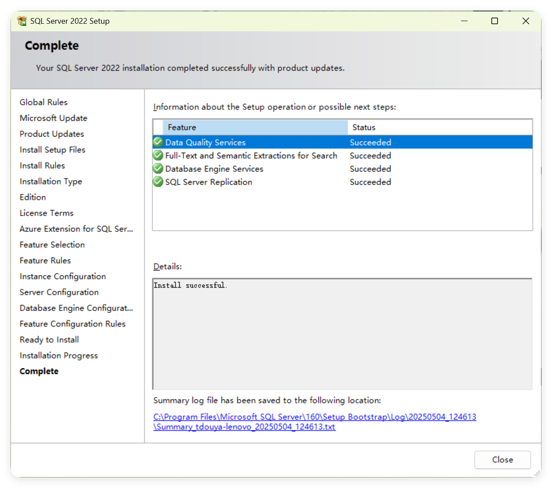This screenshot has width=552, height=488.
Task: Click the Feature Configuration Rules step
Action: tap(73, 324)
